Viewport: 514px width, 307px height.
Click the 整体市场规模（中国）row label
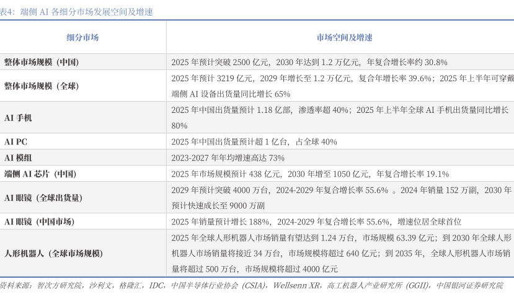[42, 62]
